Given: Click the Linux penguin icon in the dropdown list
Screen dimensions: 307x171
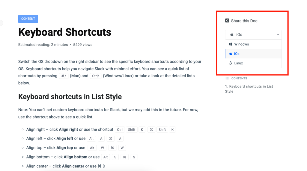Looking at the screenshot, I should click(231, 63).
